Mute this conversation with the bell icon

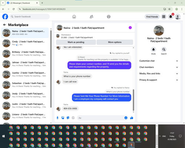(x=154, y=50)
